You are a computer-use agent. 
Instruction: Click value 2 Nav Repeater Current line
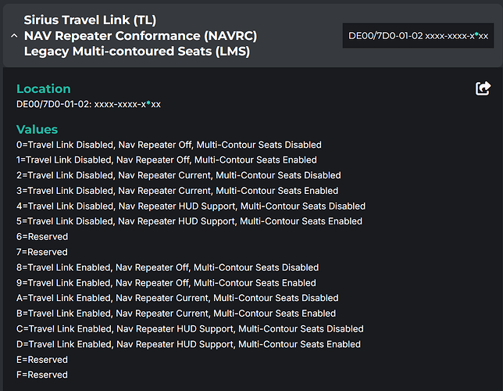178,175
